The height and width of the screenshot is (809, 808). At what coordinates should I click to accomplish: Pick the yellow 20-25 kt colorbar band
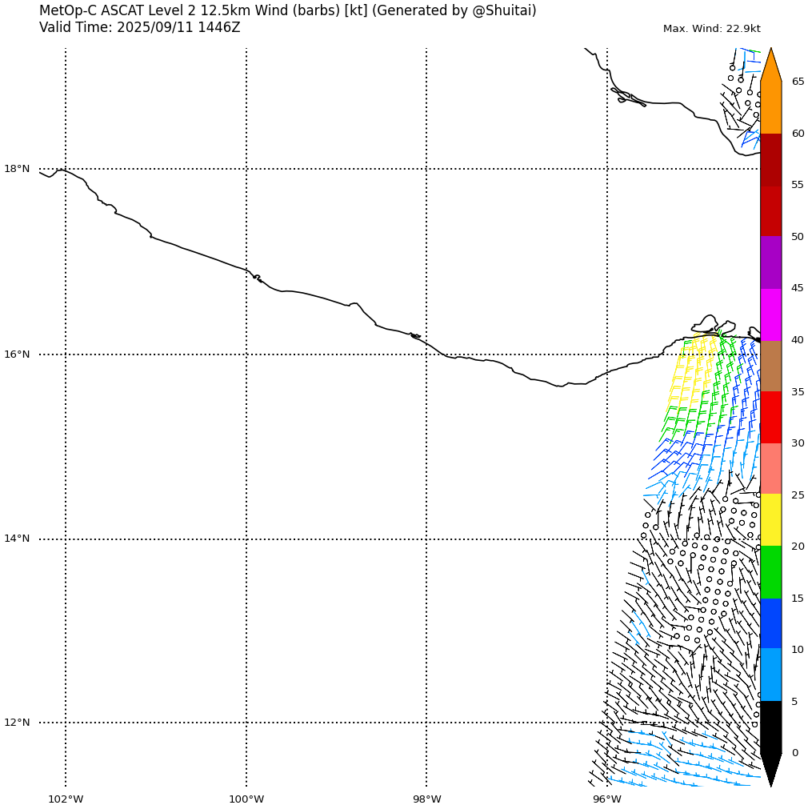click(771, 521)
